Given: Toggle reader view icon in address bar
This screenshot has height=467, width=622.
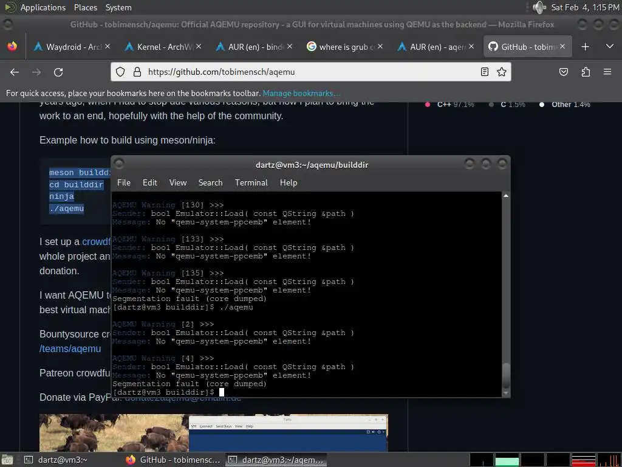Looking at the screenshot, I should [484, 72].
